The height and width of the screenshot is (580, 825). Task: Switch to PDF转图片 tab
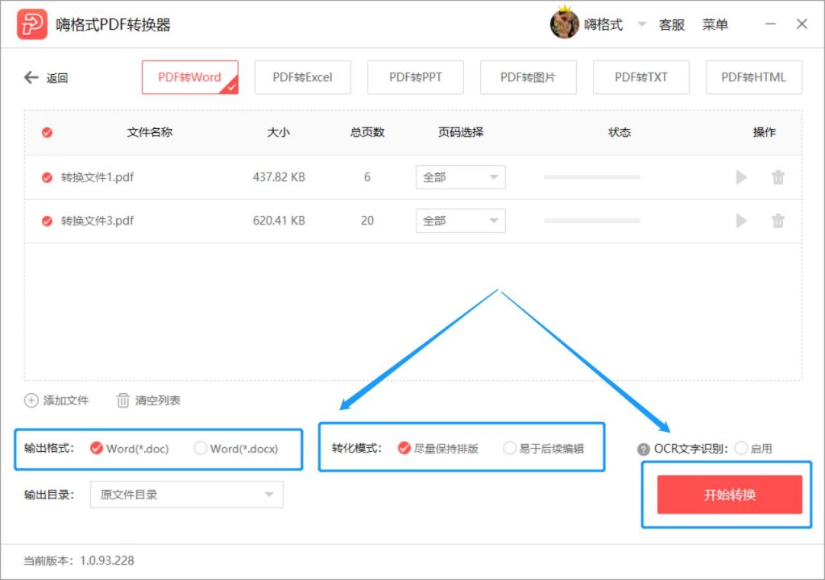[528, 77]
